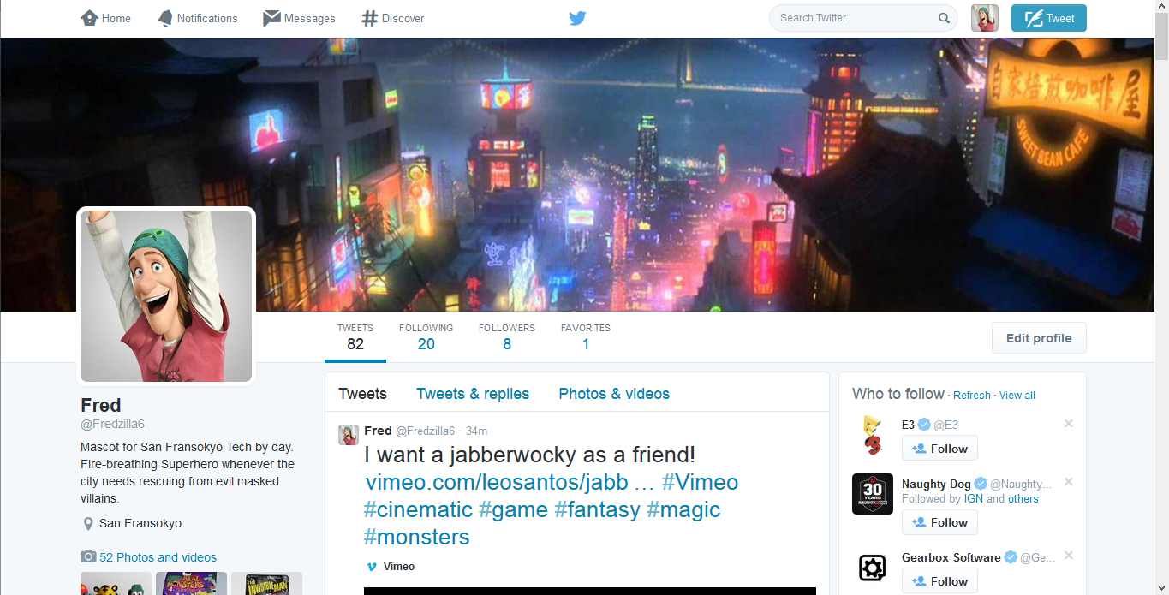Click the Twitter bird logo
The height and width of the screenshot is (595, 1169).
[x=577, y=18]
